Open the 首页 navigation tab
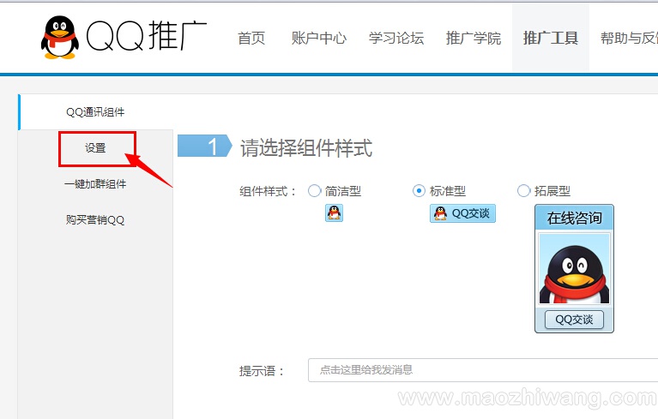The width and height of the screenshot is (658, 419). [x=251, y=38]
